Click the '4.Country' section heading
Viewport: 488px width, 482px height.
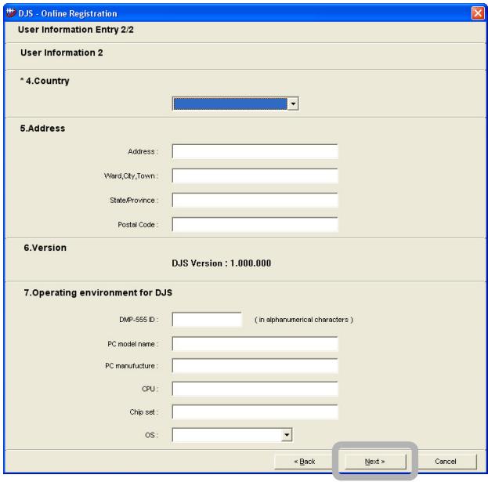45,81
